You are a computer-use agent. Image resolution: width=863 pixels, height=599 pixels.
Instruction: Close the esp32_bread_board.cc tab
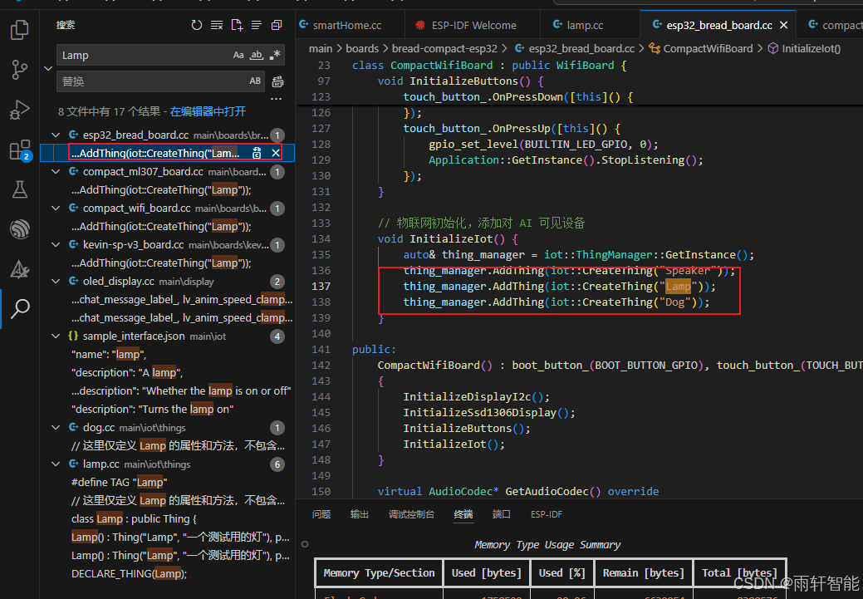[x=784, y=25]
